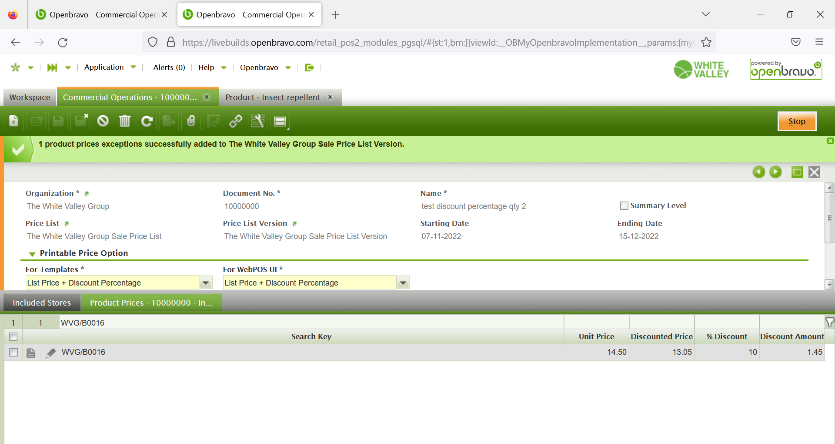Click the personalization tools toolbar icon

[x=258, y=121]
